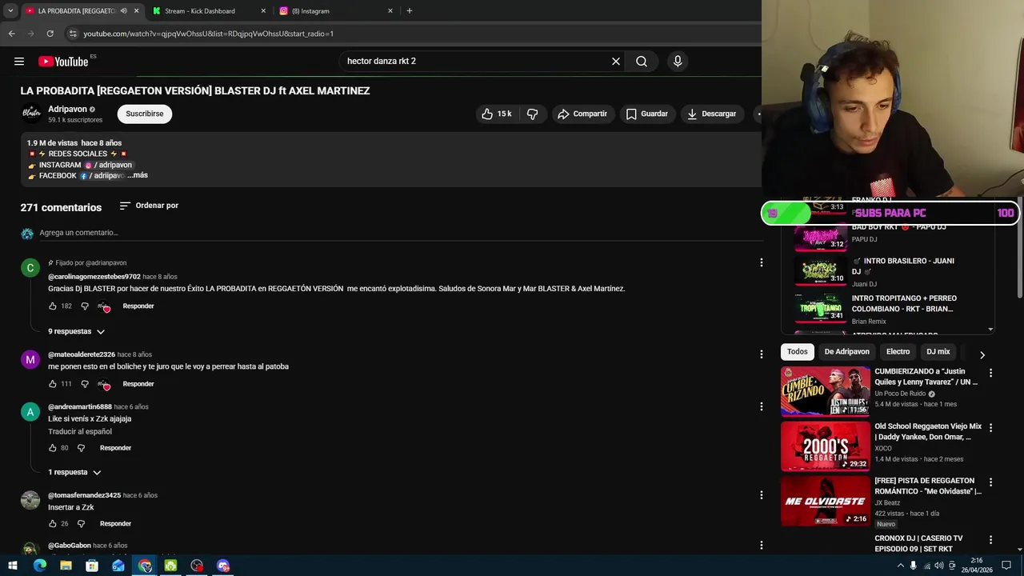This screenshot has height=576, width=1024.
Task: Open options for Old School Reggaeton video
Action: (990, 428)
